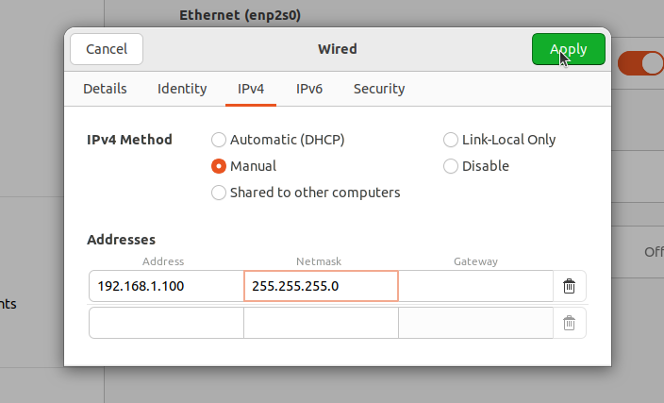Open the Security tab

[379, 89]
